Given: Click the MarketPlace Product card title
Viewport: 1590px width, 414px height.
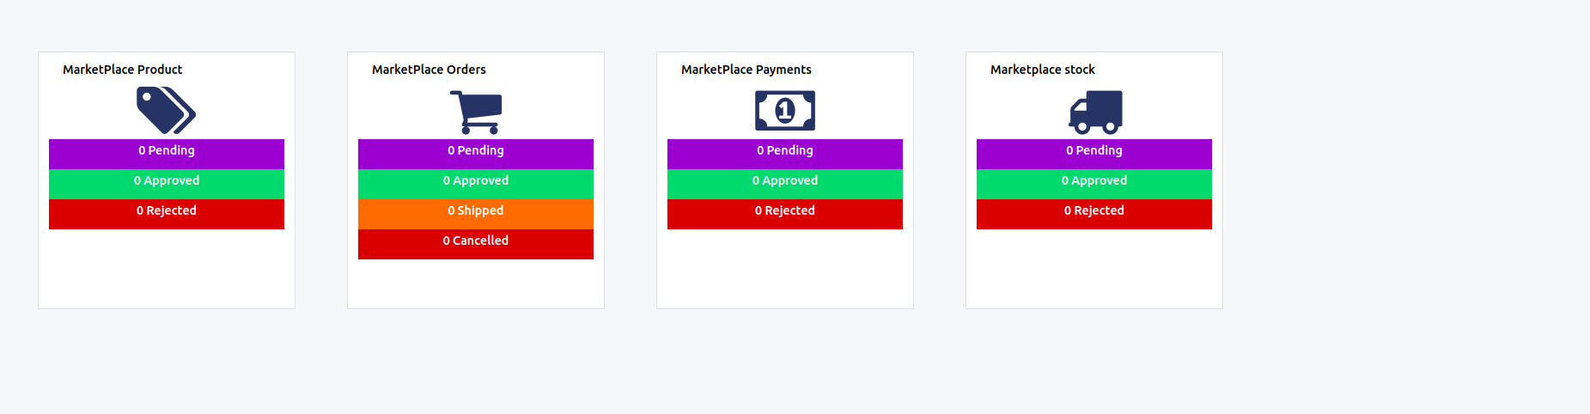Looking at the screenshot, I should [123, 70].
